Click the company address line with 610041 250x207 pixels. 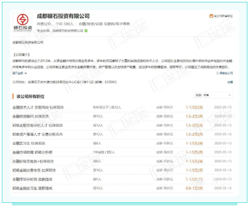[65, 82]
